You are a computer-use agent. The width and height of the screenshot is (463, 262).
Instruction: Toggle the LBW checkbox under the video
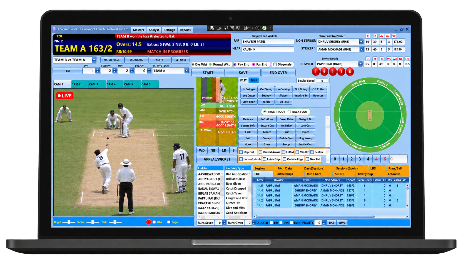(x=154, y=222)
